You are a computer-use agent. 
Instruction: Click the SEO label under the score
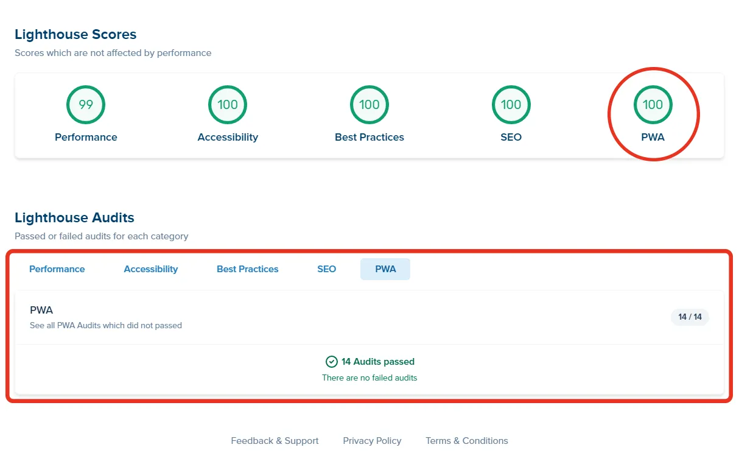(x=511, y=138)
